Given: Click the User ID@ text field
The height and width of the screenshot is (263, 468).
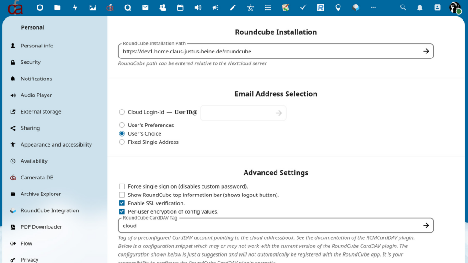Looking at the screenshot, I should click(x=240, y=112).
